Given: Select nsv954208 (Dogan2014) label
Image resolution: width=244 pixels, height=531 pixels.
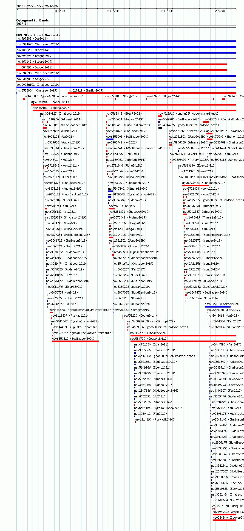Looking at the screenshot, I should pos(126,229).
